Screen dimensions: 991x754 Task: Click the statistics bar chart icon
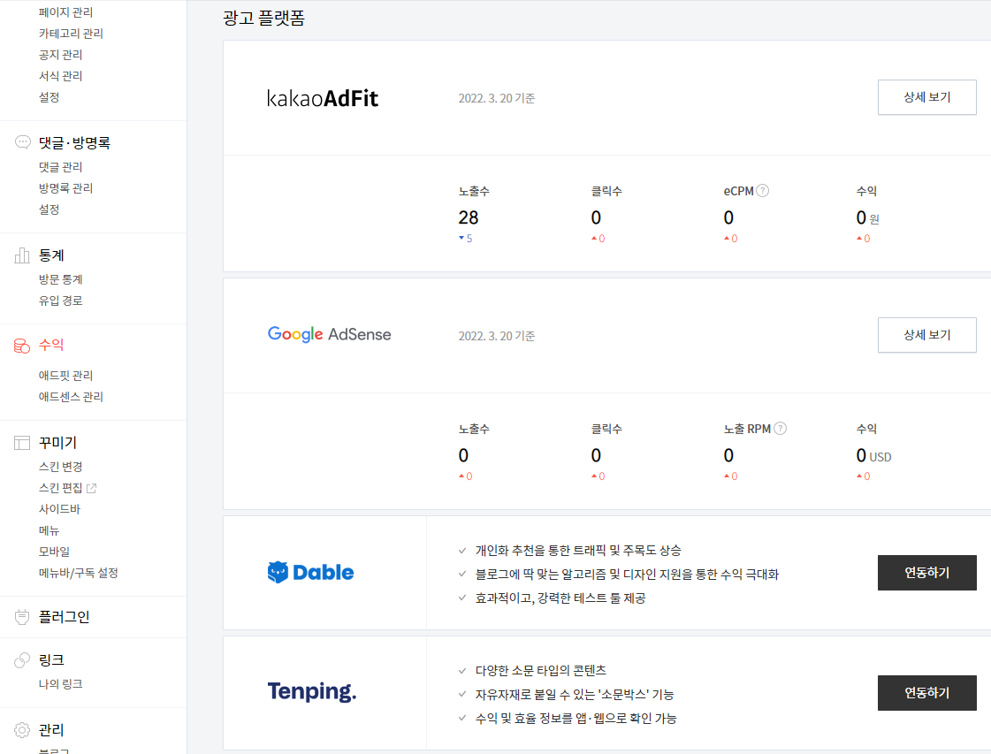point(22,255)
